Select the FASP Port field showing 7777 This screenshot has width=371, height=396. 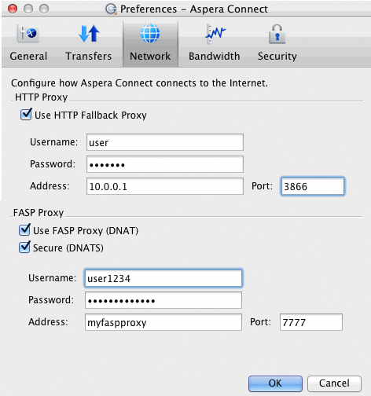[x=311, y=322]
